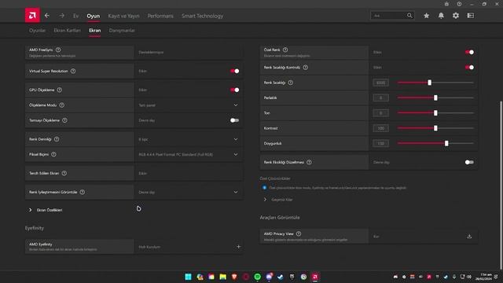Show help for Virtual Super Resolution
503x283 pixels.
[73, 71]
